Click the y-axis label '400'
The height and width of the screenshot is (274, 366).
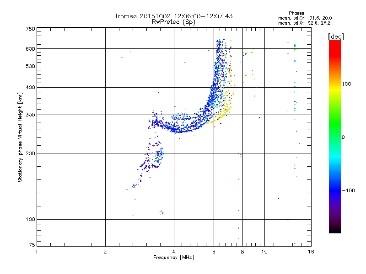click(30, 88)
